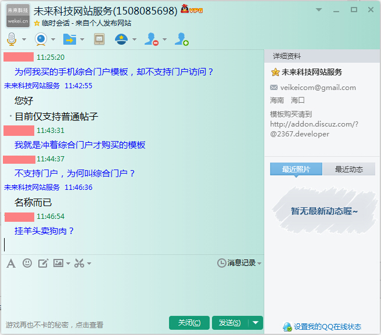The height and width of the screenshot is (335, 381).
Task: Start a voice call with microphone icon
Action: point(12,39)
